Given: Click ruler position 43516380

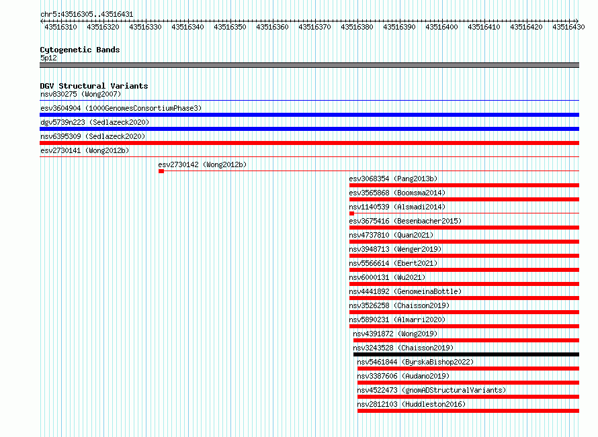Looking at the screenshot, I should pyautogui.click(x=357, y=27).
